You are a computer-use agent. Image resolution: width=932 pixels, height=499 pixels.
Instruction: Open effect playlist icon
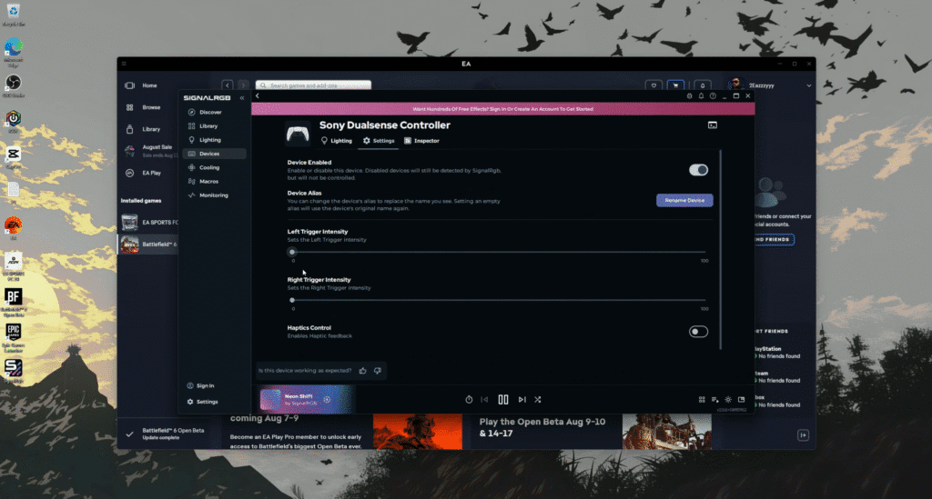715,400
